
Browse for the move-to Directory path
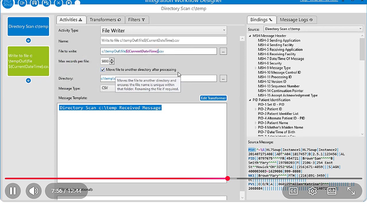pos(223,78)
